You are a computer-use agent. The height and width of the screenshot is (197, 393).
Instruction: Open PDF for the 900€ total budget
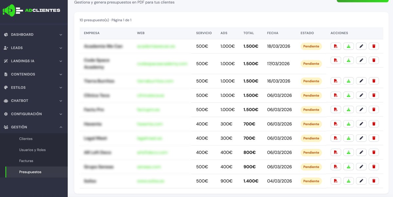(336, 167)
